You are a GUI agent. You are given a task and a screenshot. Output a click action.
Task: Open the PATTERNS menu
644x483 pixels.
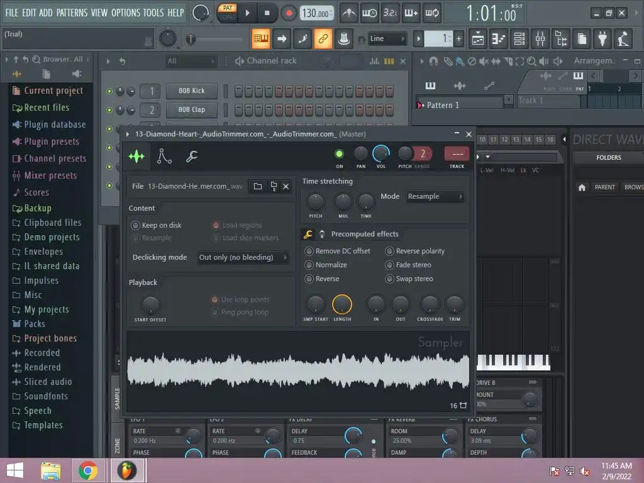(x=72, y=13)
